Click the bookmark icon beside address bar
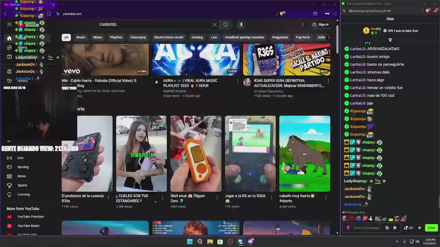The height and width of the screenshot is (247, 440). (49, 14)
